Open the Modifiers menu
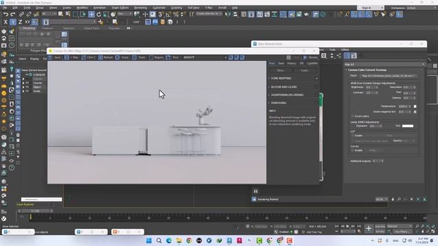Screen dimensions: 438x246 82,8
